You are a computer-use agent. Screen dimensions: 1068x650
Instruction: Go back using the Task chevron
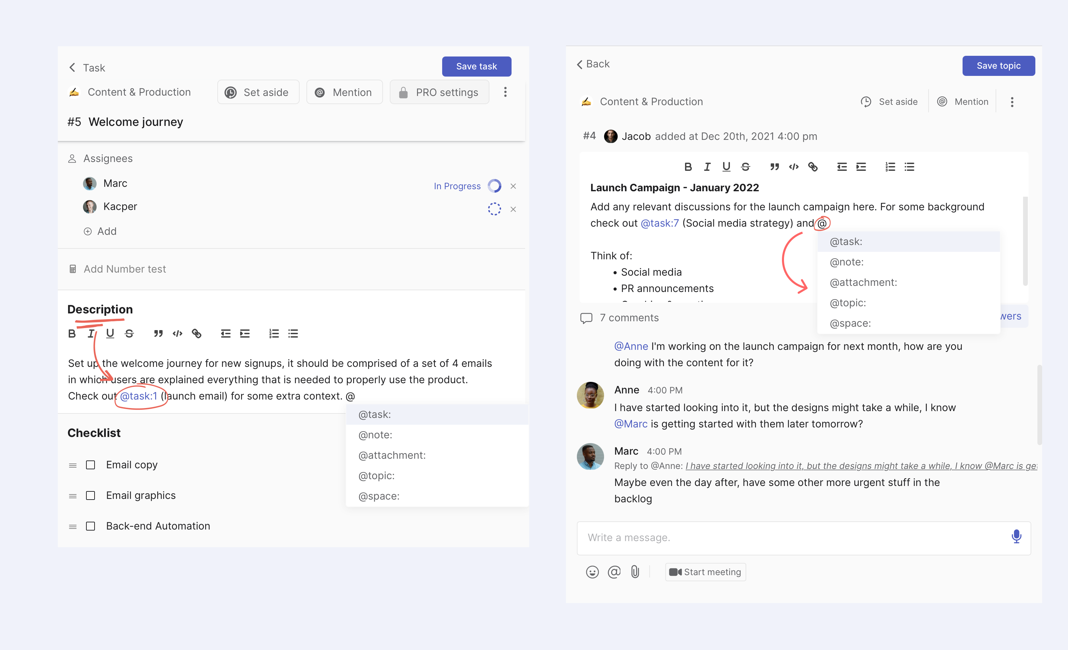coord(72,68)
